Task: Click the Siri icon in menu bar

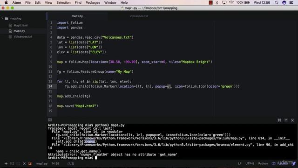Action: coord(284,2)
